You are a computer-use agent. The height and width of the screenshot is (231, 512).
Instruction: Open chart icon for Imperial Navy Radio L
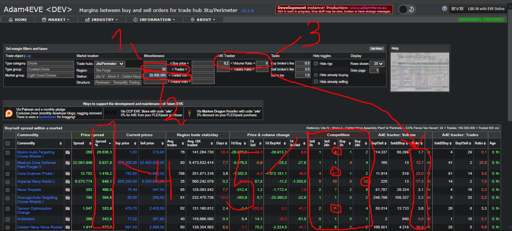(x=68, y=182)
